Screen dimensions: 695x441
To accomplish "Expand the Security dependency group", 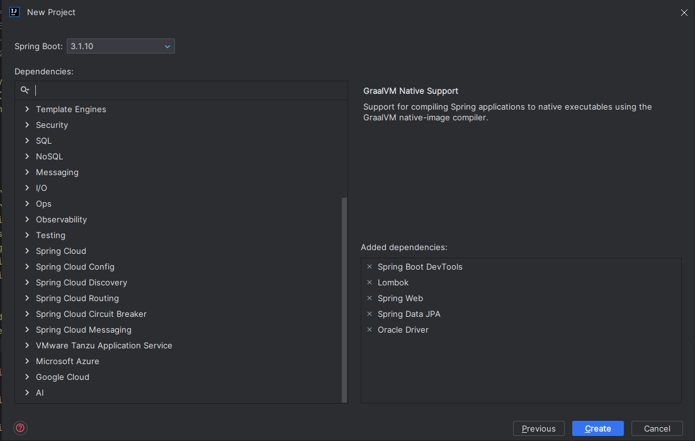I will (x=27, y=125).
